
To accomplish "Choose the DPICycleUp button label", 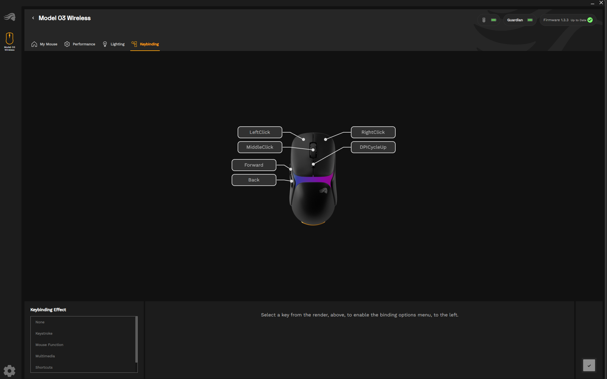I will coord(373,147).
